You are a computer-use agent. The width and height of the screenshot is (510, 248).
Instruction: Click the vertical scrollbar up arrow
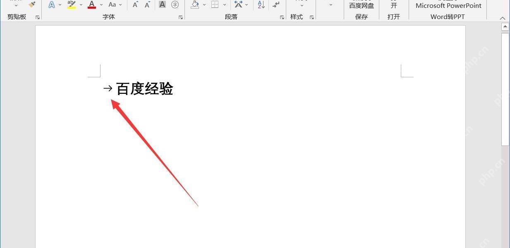pos(505,26)
